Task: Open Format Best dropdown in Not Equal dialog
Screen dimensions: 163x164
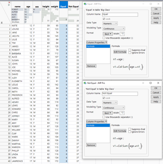Action: click(x=108, y=113)
